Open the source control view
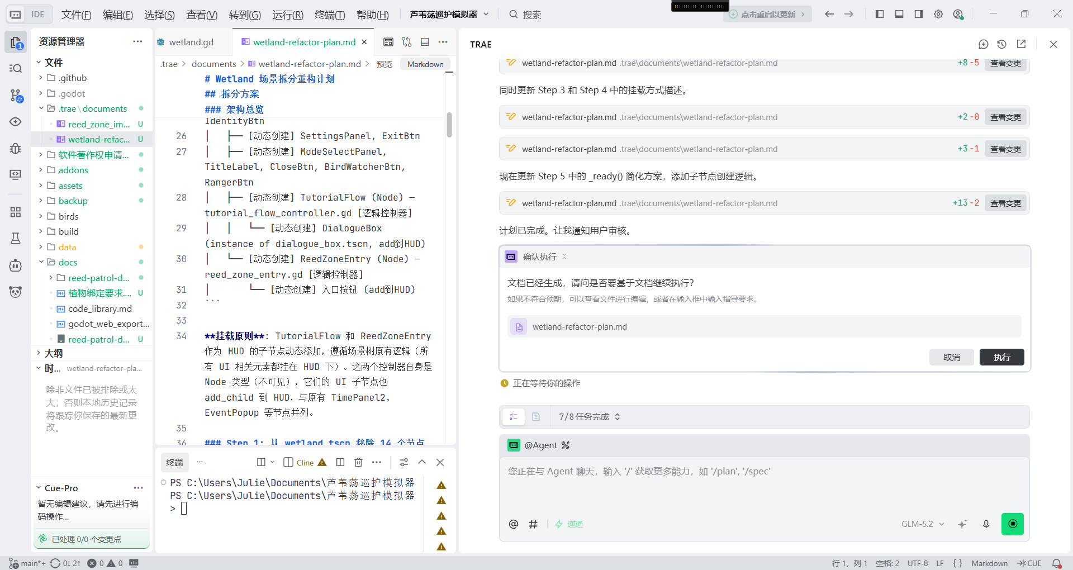 coord(16,96)
